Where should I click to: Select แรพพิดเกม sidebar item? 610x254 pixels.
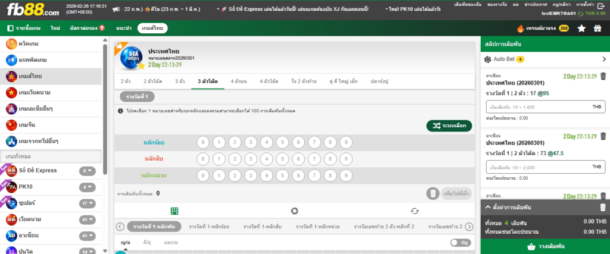point(51,60)
